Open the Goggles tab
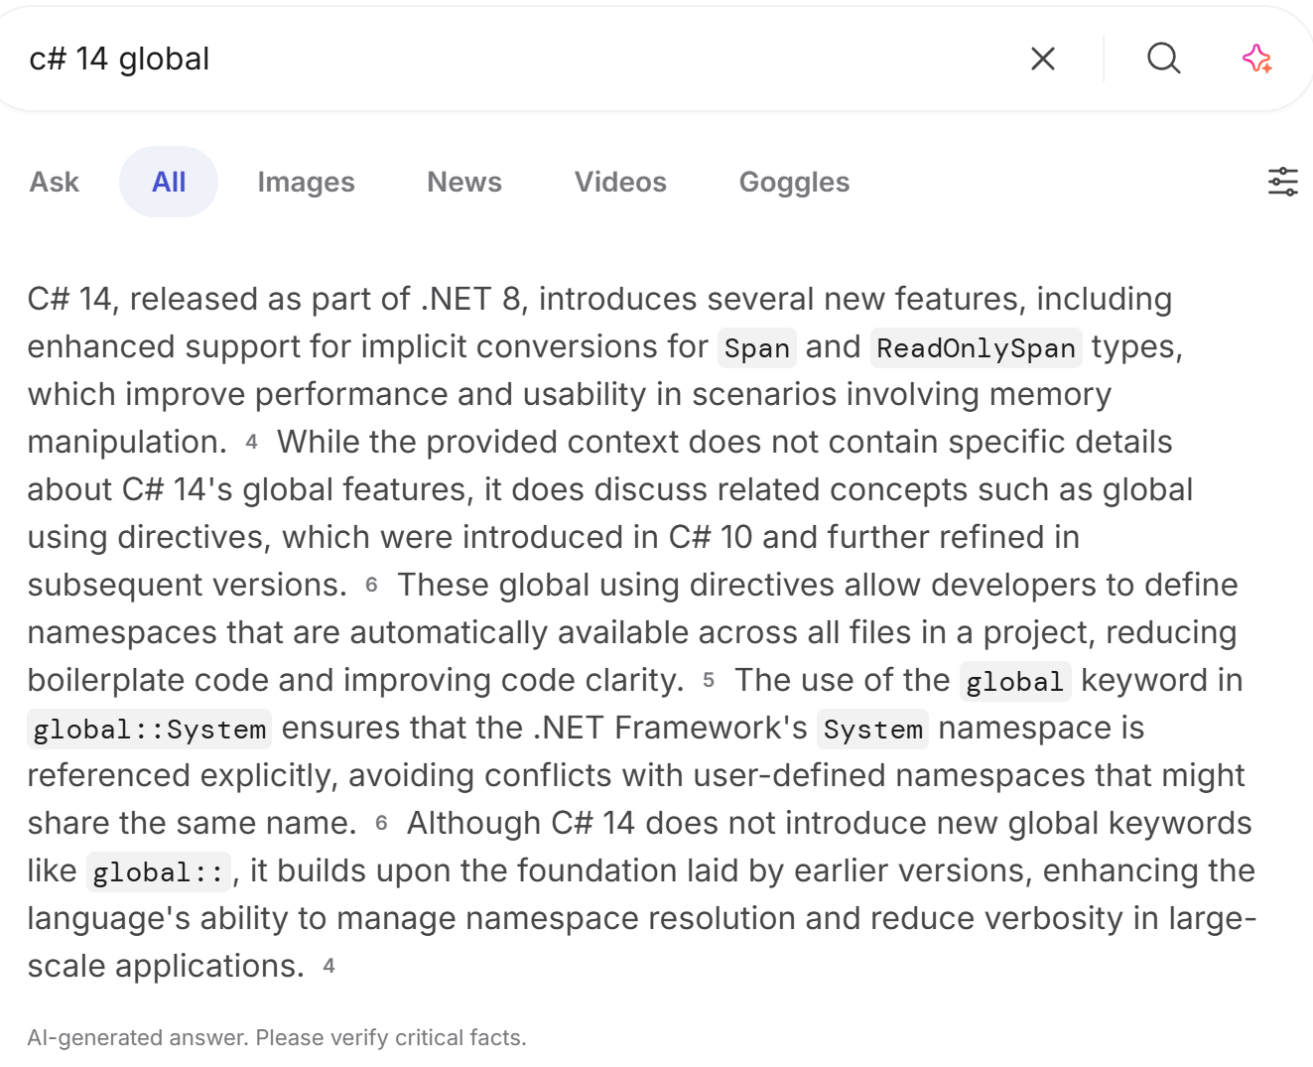 pos(794,182)
